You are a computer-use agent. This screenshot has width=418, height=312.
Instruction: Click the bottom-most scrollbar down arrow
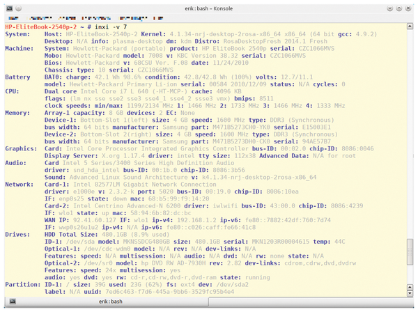410,294
